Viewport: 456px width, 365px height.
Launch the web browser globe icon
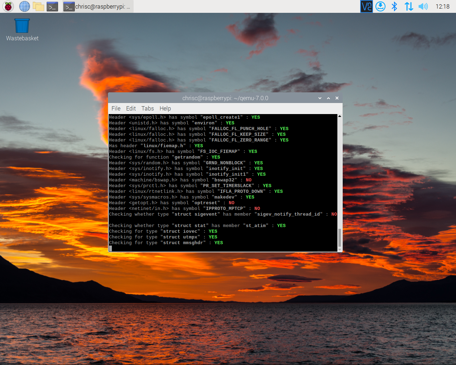[x=24, y=6]
